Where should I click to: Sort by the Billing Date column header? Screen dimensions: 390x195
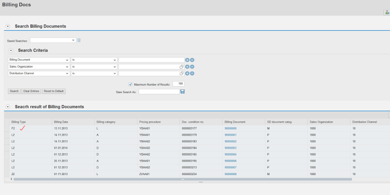tap(61, 122)
